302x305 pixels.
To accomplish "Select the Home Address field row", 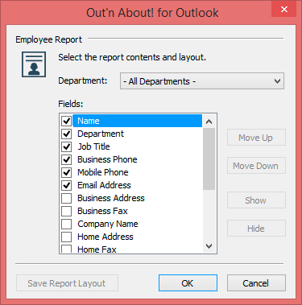I will [138, 237].
